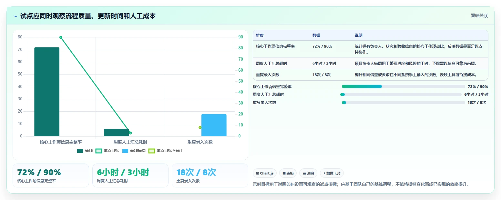Click the 进度 tag chip

[308, 173]
